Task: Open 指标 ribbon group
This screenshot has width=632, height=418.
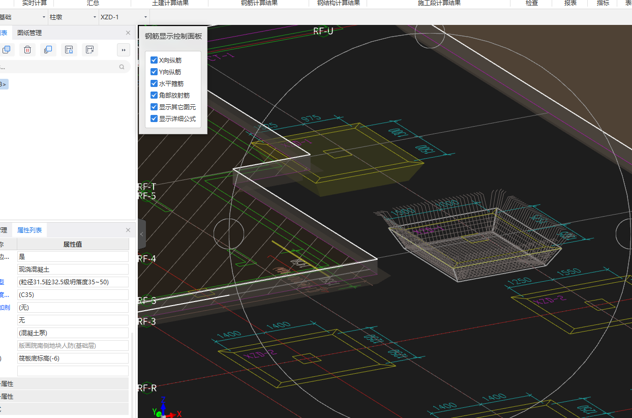Action: [603, 3]
